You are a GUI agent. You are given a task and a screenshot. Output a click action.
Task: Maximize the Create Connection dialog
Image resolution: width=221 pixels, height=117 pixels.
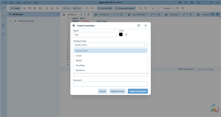138,26
